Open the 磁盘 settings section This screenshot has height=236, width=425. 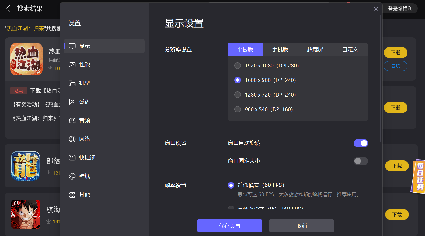pyautogui.click(x=104, y=102)
